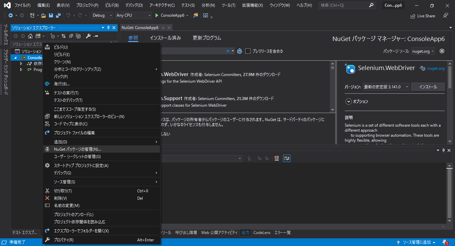Choose Properties (R) in the context menu

pyautogui.click(x=102, y=240)
